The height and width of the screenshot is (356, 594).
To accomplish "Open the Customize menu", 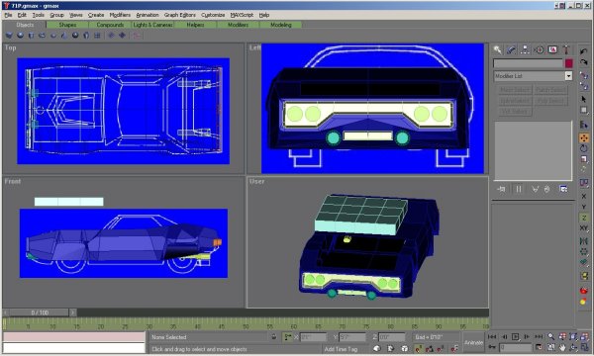I will point(213,15).
